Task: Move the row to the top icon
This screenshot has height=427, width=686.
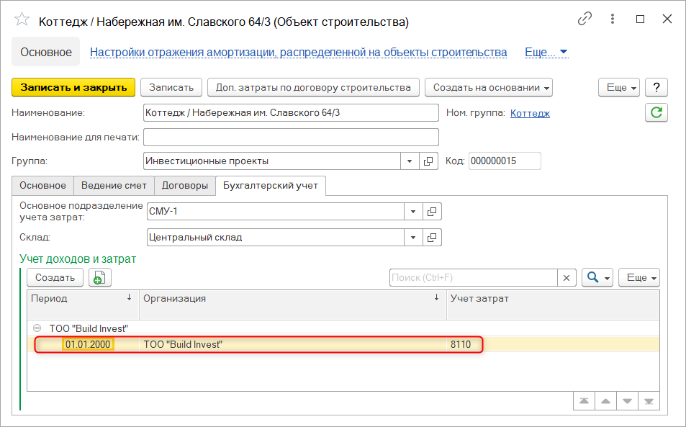Action: [x=584, y=400]
